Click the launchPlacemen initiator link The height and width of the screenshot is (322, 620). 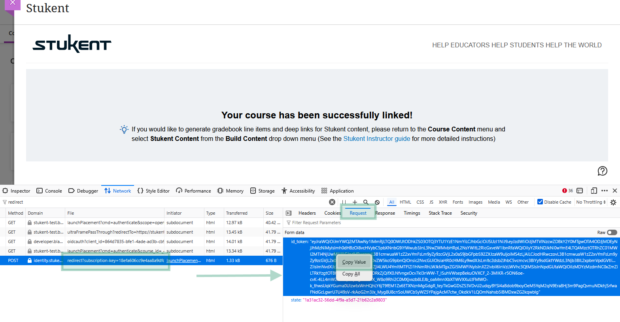click(x=183, y=260)
